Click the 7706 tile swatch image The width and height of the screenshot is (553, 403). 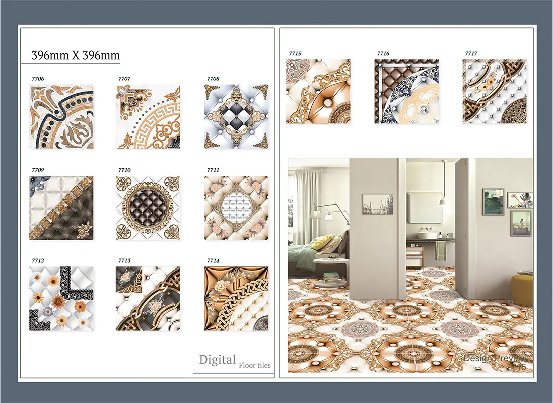[61, 117]
